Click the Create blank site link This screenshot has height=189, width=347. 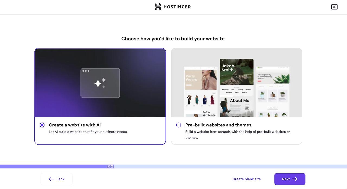tap(247, 179)
